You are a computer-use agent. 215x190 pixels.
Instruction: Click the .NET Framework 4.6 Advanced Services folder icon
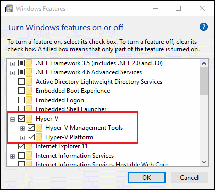click(29, 72)
